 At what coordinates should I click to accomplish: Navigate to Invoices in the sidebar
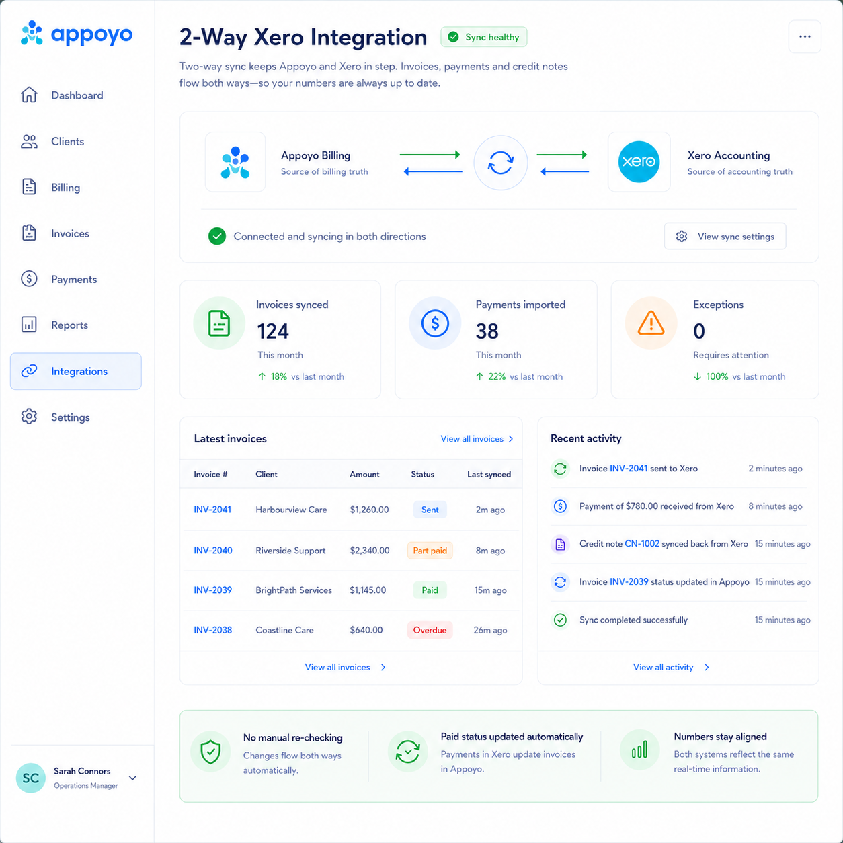pos(76,233)
